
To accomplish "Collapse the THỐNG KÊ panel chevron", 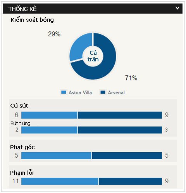I will 177,8.
